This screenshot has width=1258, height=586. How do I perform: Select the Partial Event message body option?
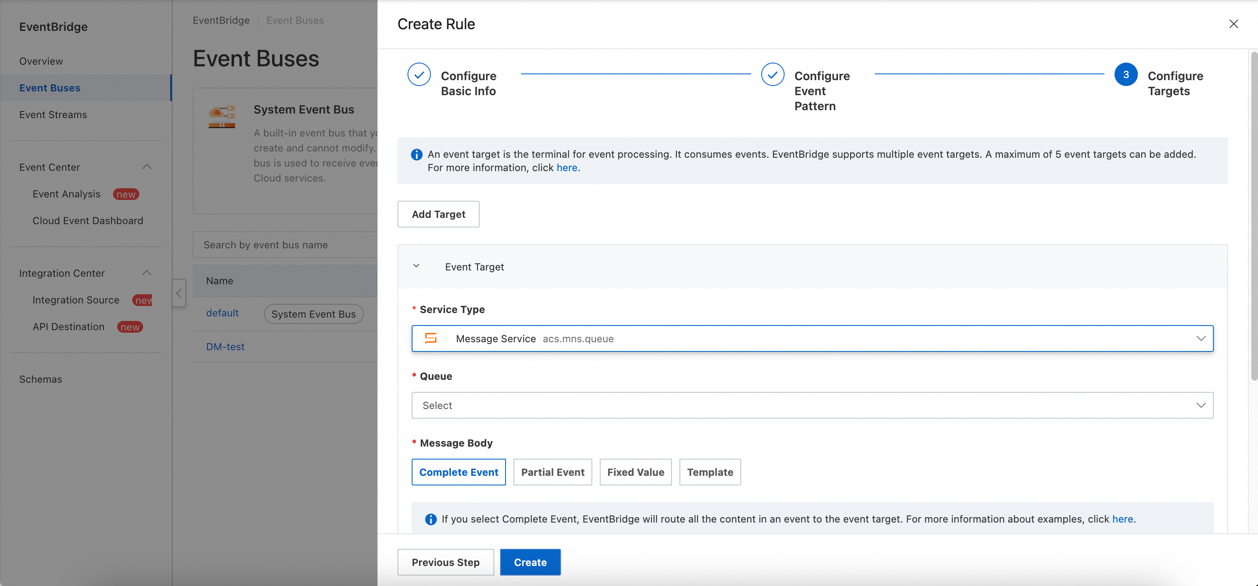click(552, 472)
